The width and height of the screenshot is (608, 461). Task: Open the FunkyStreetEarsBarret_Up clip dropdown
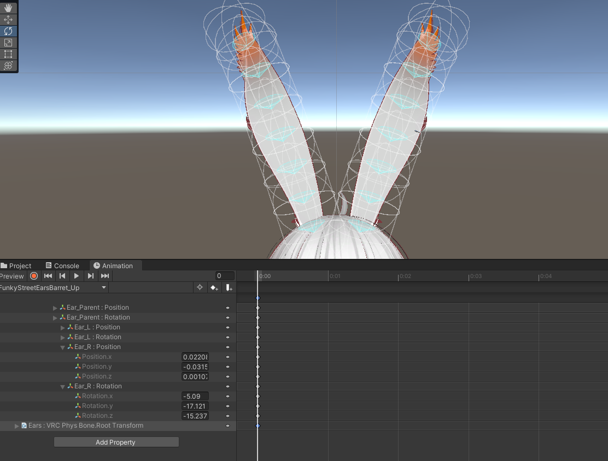pos(54,287)
